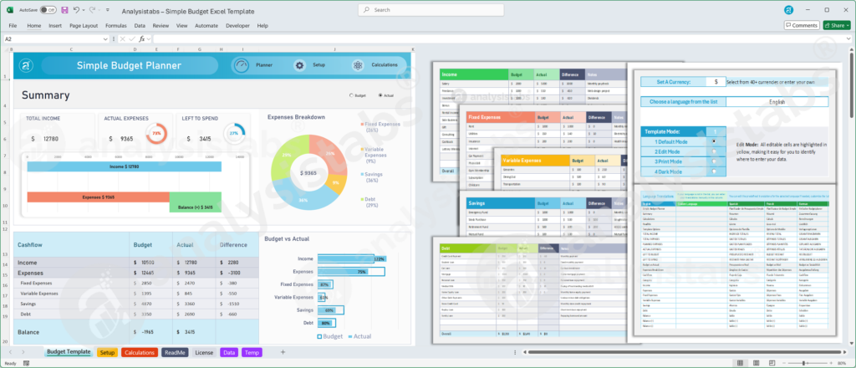Toggle the AutoSave switch
The height and width of the screenshot is (368, 856).
tap(48, 10)
